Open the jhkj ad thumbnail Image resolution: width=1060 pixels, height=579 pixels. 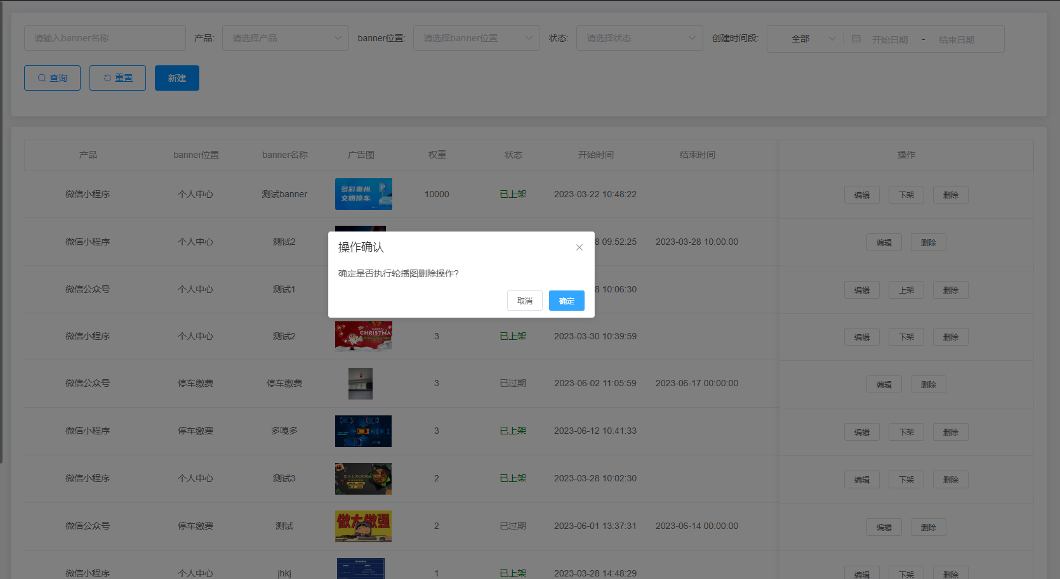point(361,568)
